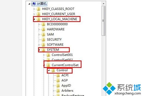Expand the ControlSet001 key arrow
The height and width of the screenshot is (96, 142).
click(x=44, y=55)
